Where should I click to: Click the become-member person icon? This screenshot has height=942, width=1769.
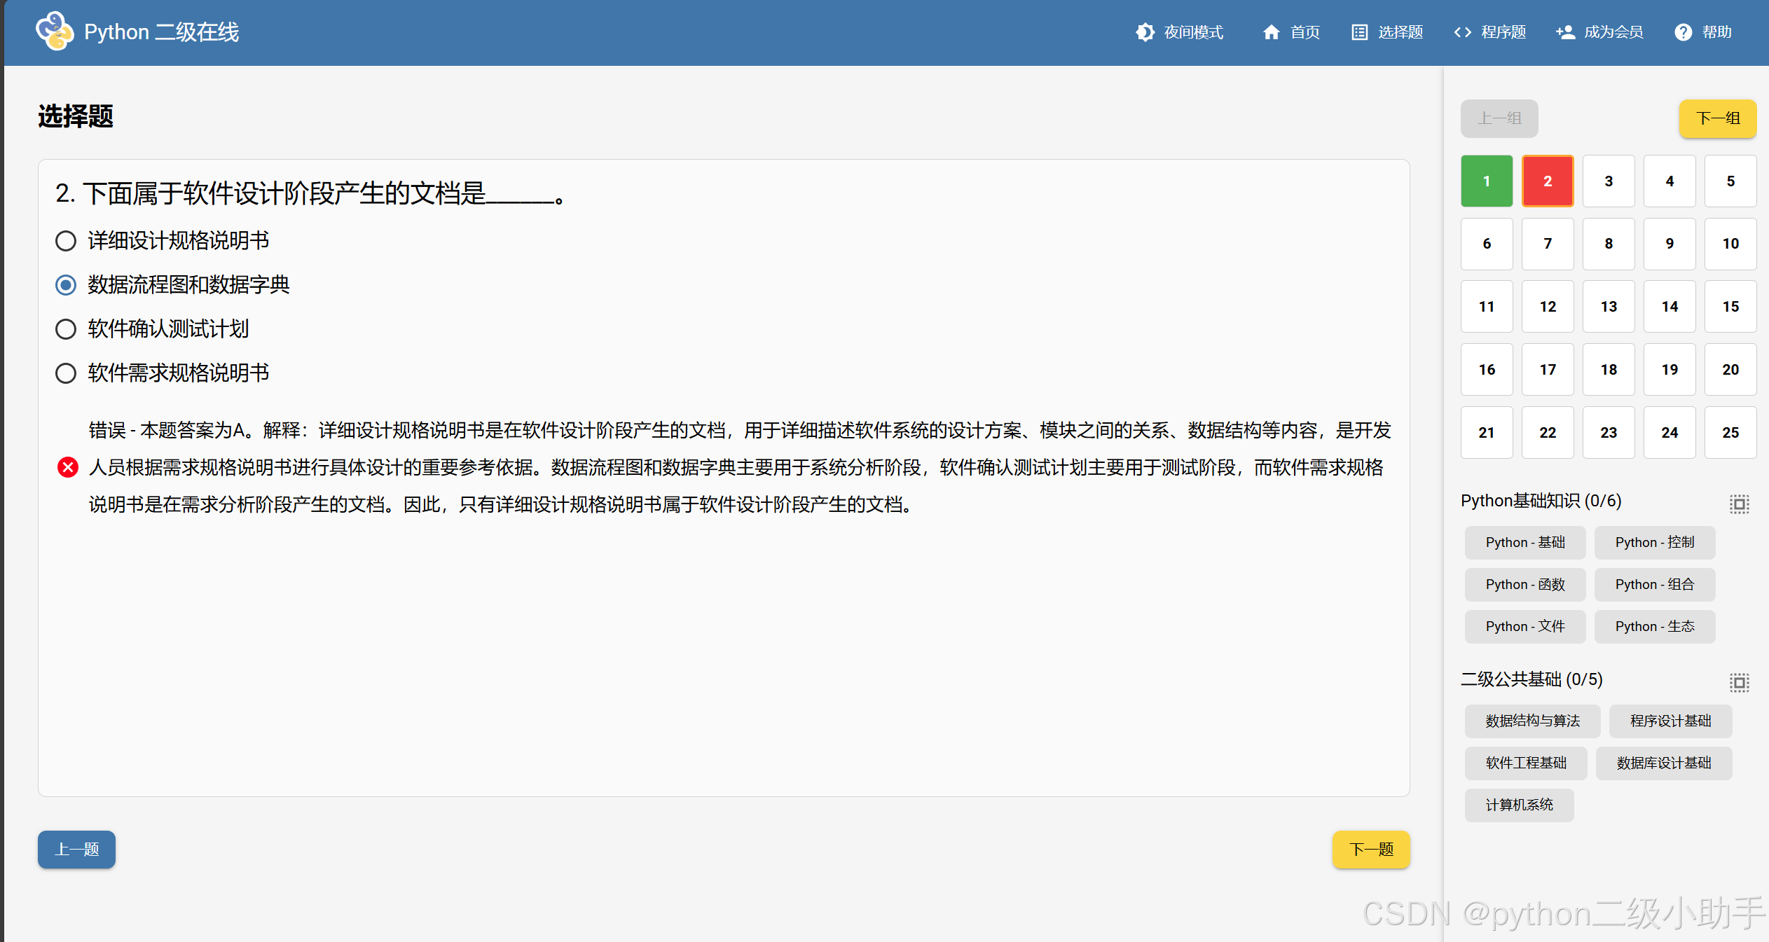click(x=1565, y=32)
